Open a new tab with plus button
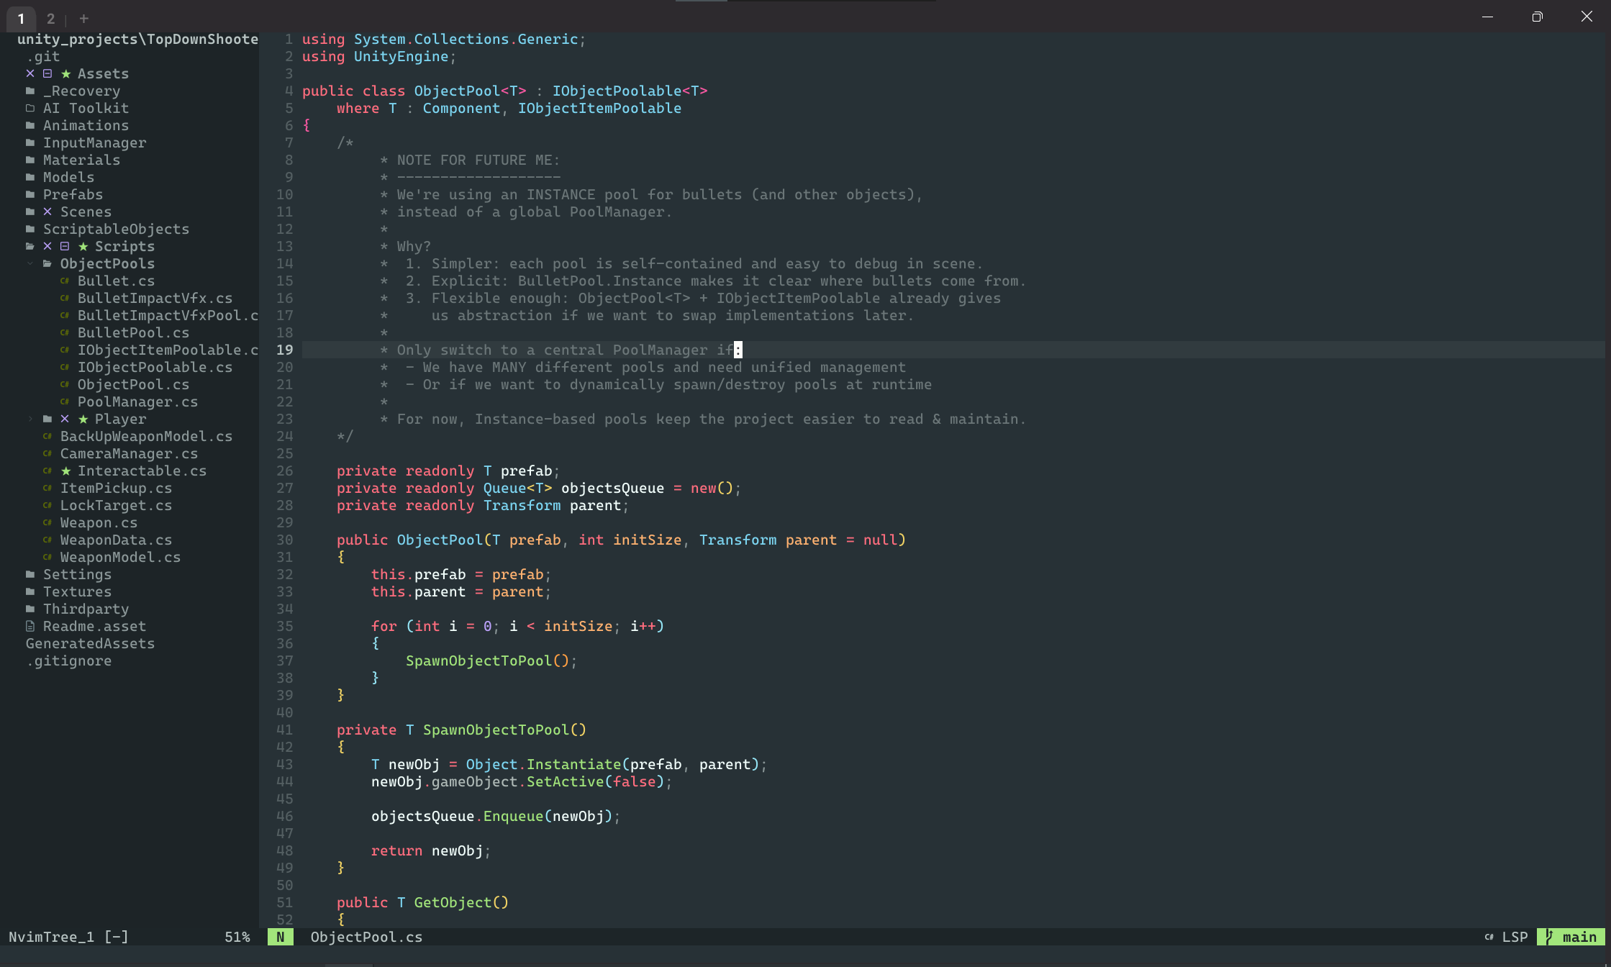 coord(84,19)
